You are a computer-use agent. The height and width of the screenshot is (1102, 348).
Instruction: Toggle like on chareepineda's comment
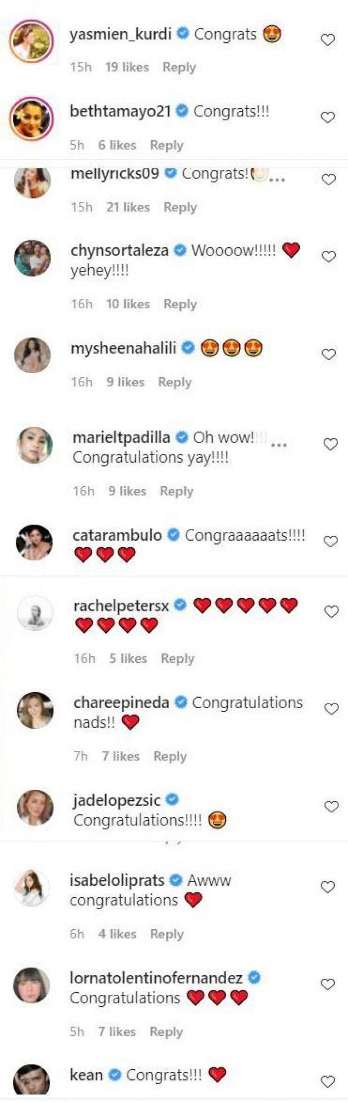(331, 709)
